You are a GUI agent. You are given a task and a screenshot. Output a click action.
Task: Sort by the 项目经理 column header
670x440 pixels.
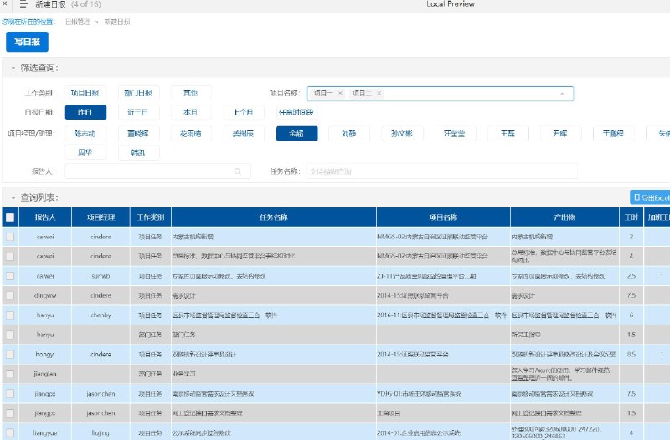point(100,217)
